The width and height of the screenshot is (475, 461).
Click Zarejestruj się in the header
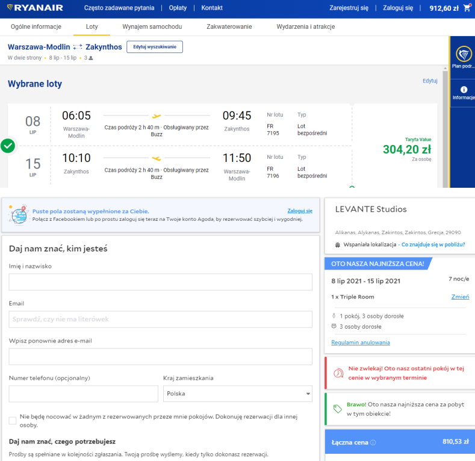pyautogui.click(x=349, y=8)
